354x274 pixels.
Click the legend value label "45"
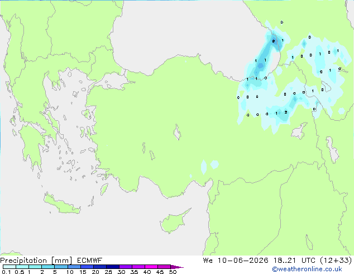[x=160, y=272]
